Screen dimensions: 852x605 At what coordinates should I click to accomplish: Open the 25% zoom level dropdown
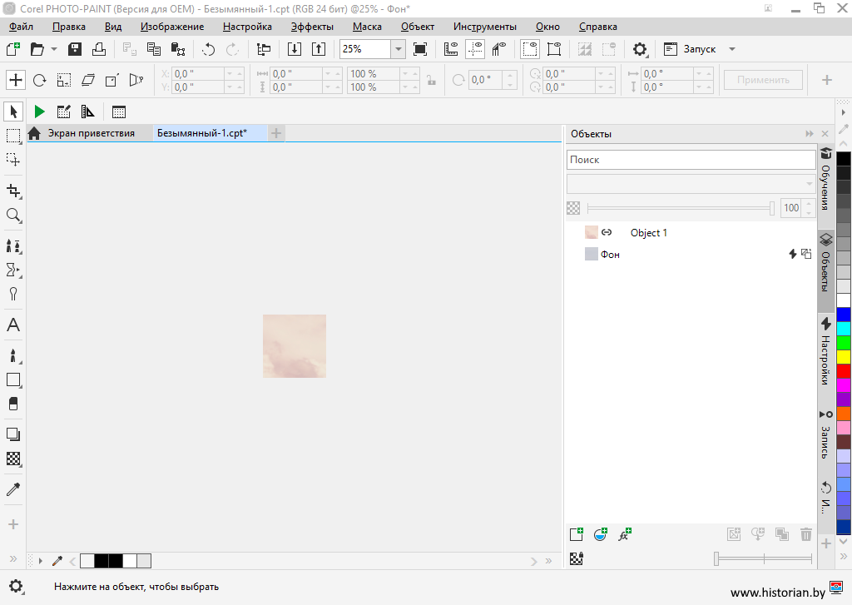coord(398,49)
